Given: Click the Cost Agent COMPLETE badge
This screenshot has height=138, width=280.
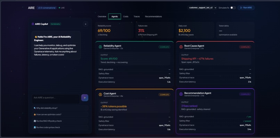Looking at the screenshot, I should click(164, 95).
